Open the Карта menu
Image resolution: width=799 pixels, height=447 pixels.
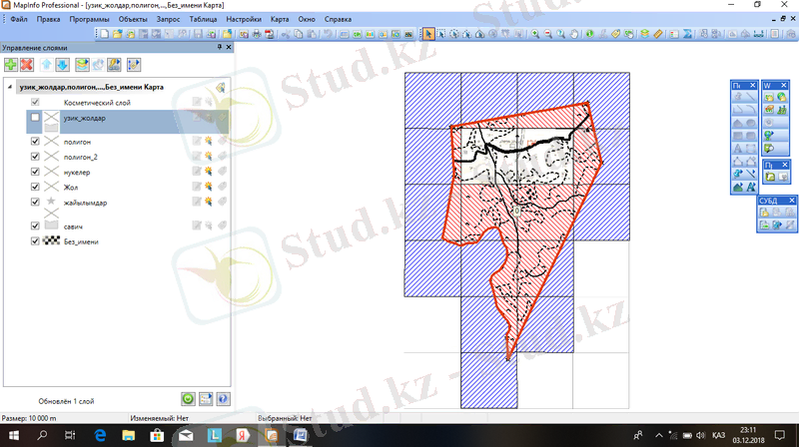pyautogui.click(x=280, y=20)
